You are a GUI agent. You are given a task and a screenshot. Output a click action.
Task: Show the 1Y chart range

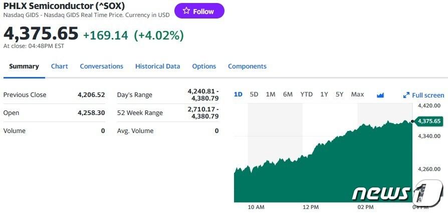(324, 94)
